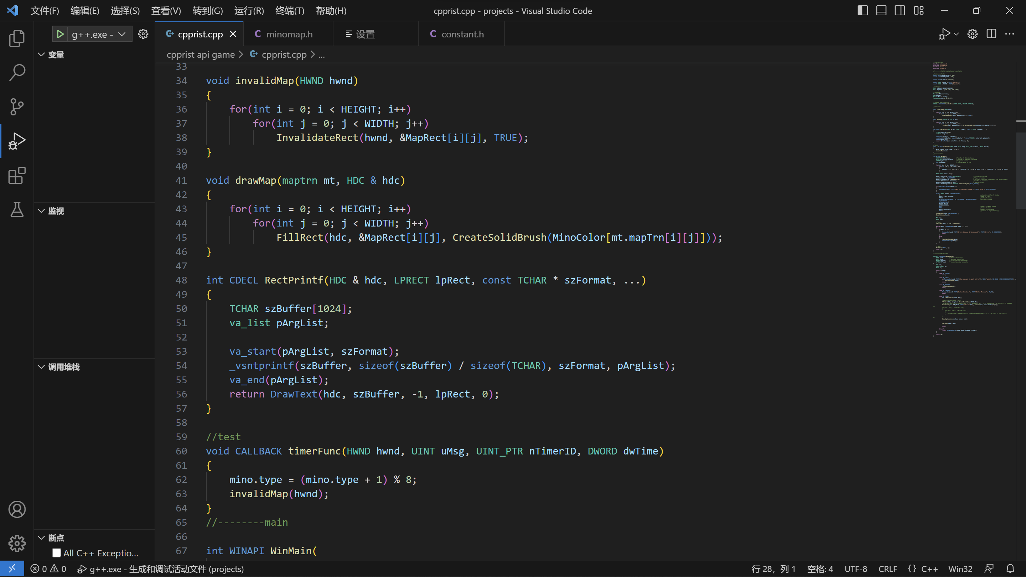Image resolution: width=1026 pixels, height=577 pixels.
Task: Click Win32 configuration in status bar
Action: click(960, 569)
